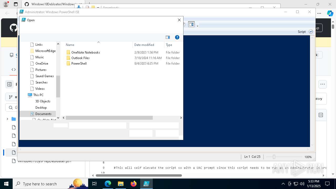Open File Explorer from taskbar
Screen dimensions: 336x189
point(120,184)
